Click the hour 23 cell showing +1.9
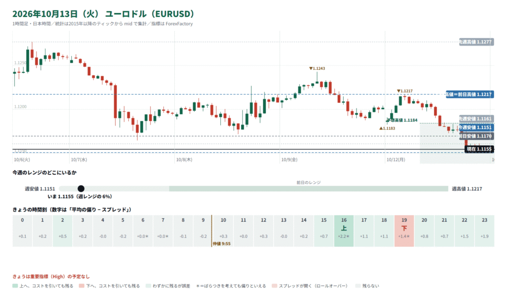Viewport: 507px width, 289px height. [x=484, y=231]
